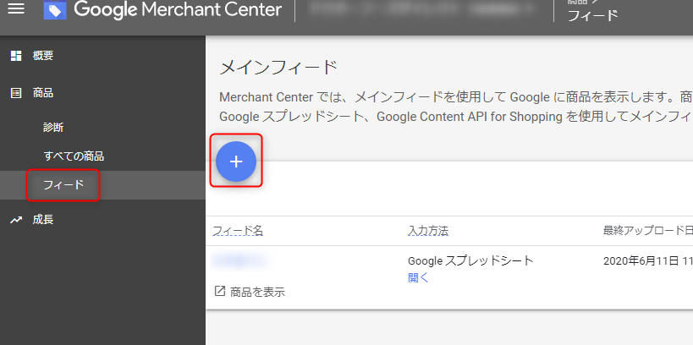Select フィード in the sidebar
693x345 pixels.
[63, 185]
